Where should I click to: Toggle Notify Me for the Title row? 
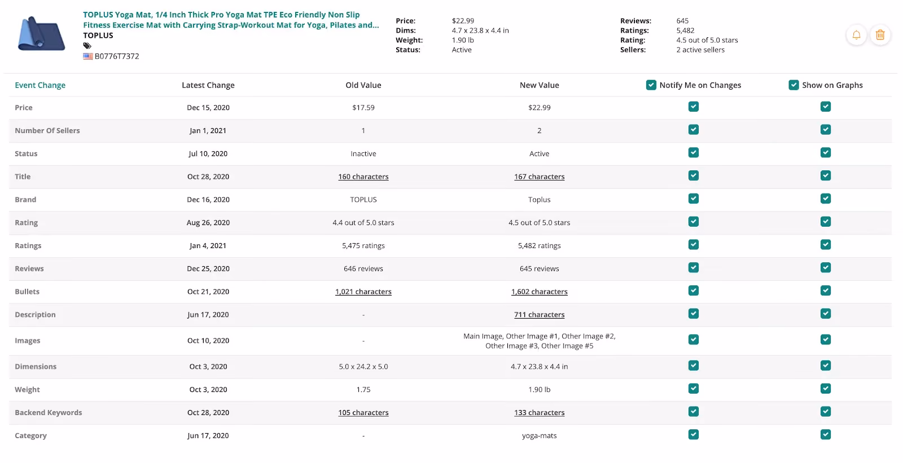(694, 176)
